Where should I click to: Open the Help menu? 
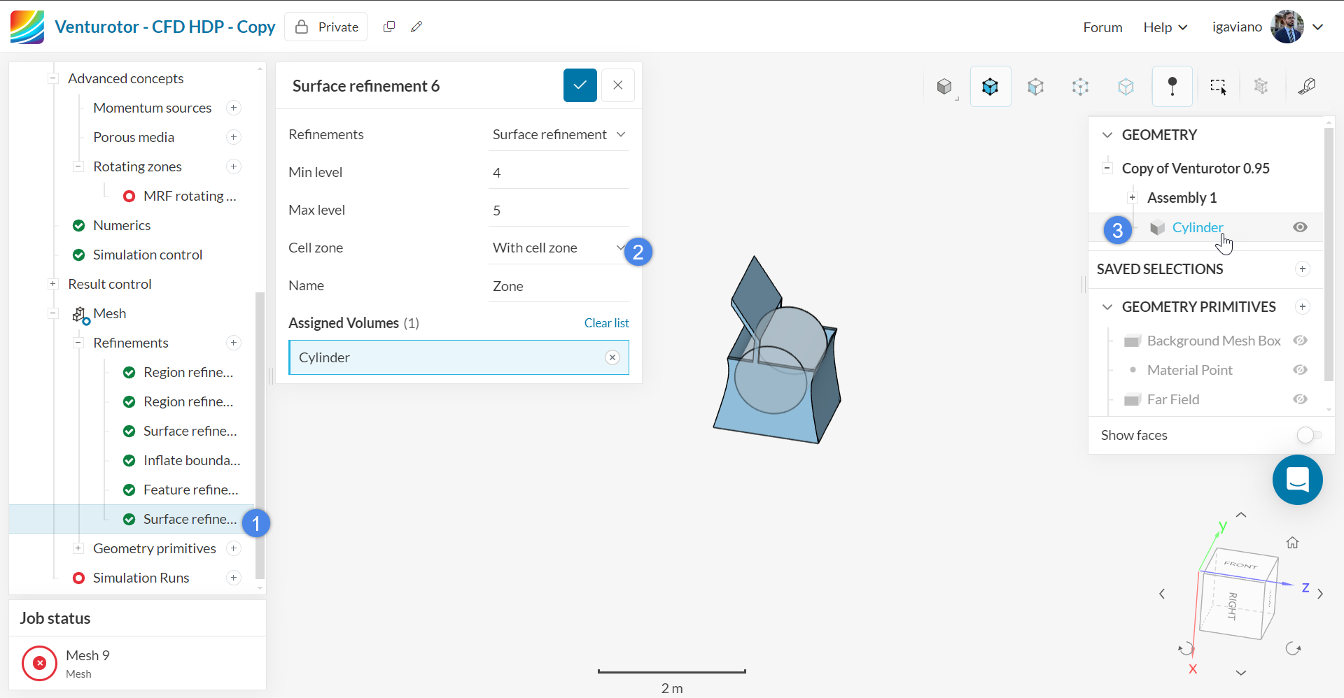1165,27
